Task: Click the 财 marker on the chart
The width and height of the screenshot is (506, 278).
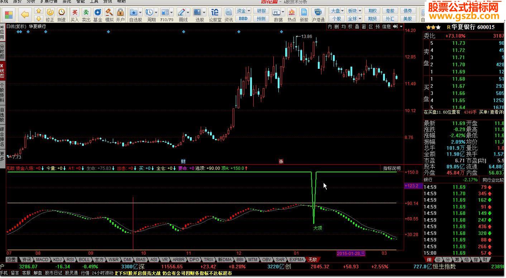Action: pyautogui.click(x=183, y=162)
